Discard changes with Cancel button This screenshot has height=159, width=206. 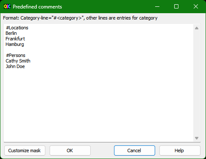pyautogui.click(x=134, y=150)
